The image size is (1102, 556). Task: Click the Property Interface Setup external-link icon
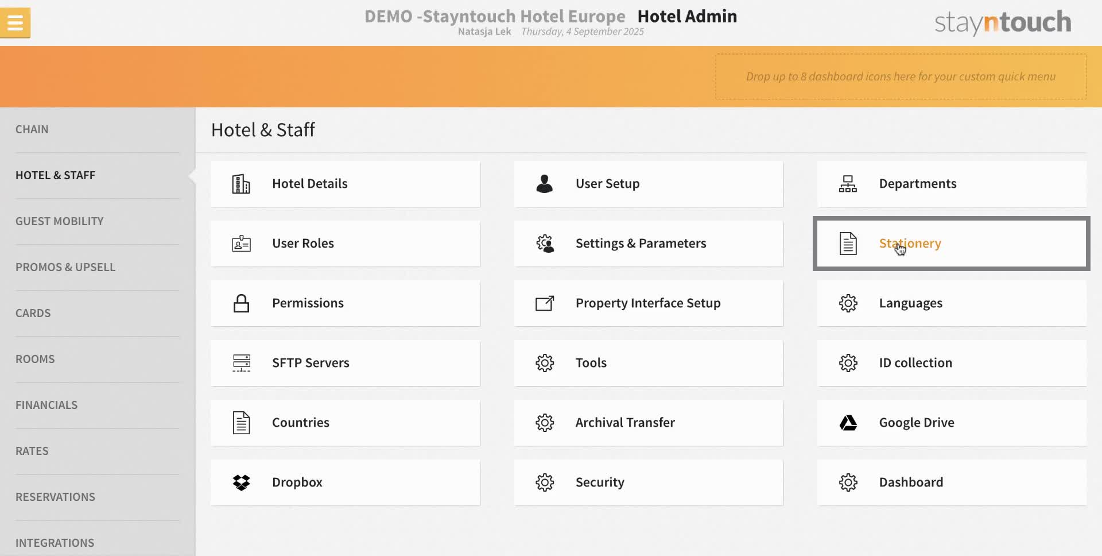pyautogui.click(x=545, y=303)
